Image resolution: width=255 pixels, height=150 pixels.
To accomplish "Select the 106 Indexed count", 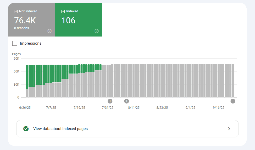I will click(68, 20).
